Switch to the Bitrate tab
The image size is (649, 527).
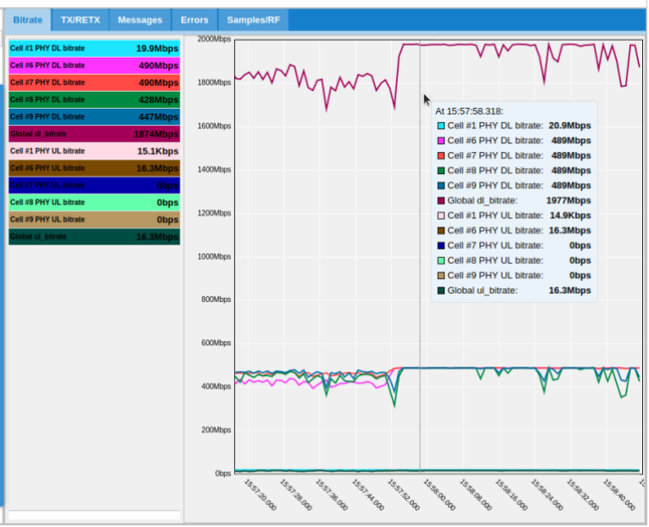28,20
